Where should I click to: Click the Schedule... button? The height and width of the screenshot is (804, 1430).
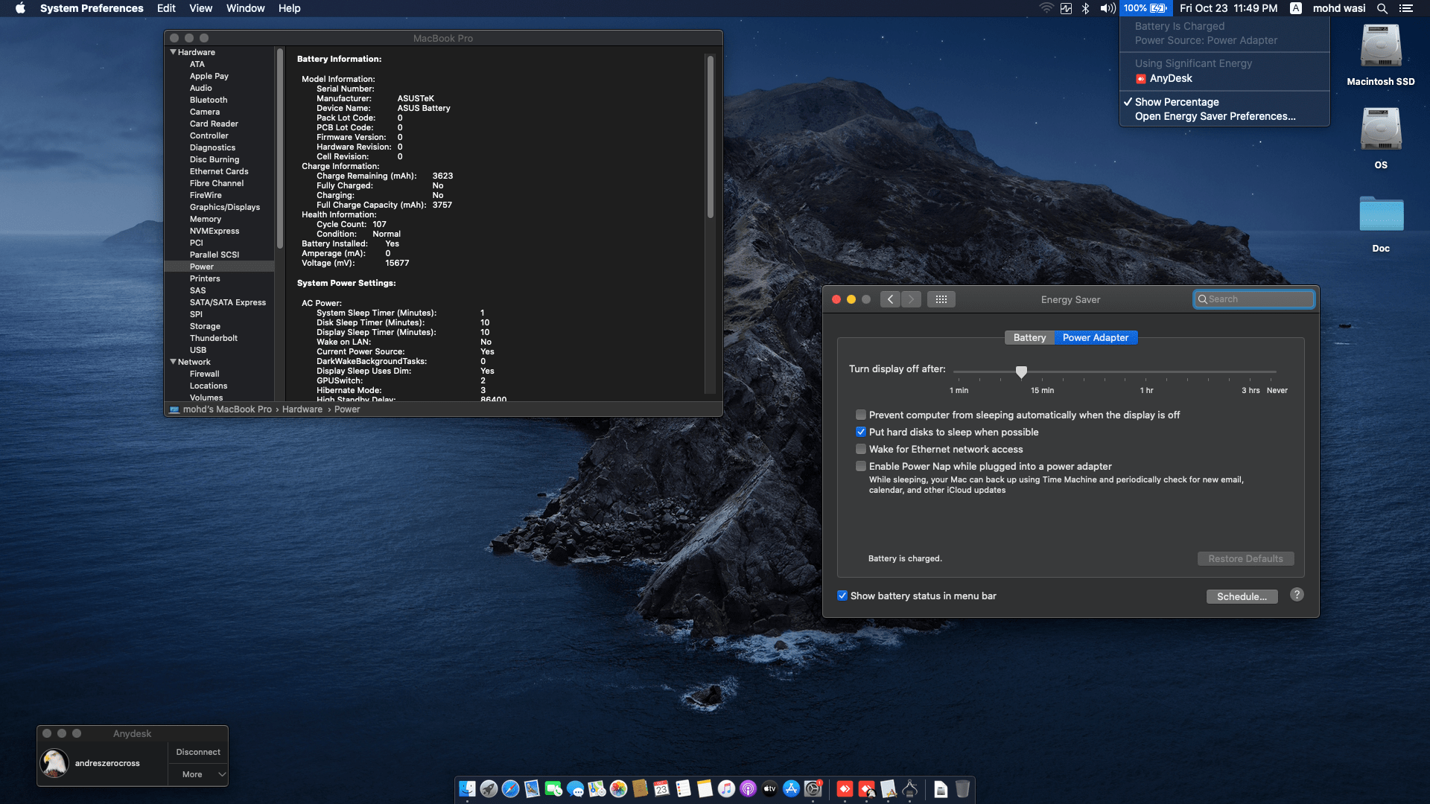point(1242,596)
